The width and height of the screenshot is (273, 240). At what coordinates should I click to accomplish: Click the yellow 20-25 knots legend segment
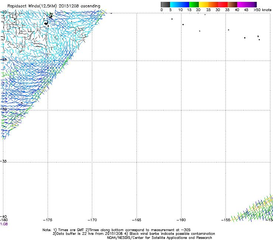tap(204, 4)
